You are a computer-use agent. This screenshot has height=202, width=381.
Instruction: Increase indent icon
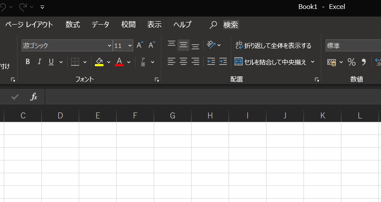click(x=223, y=62)
